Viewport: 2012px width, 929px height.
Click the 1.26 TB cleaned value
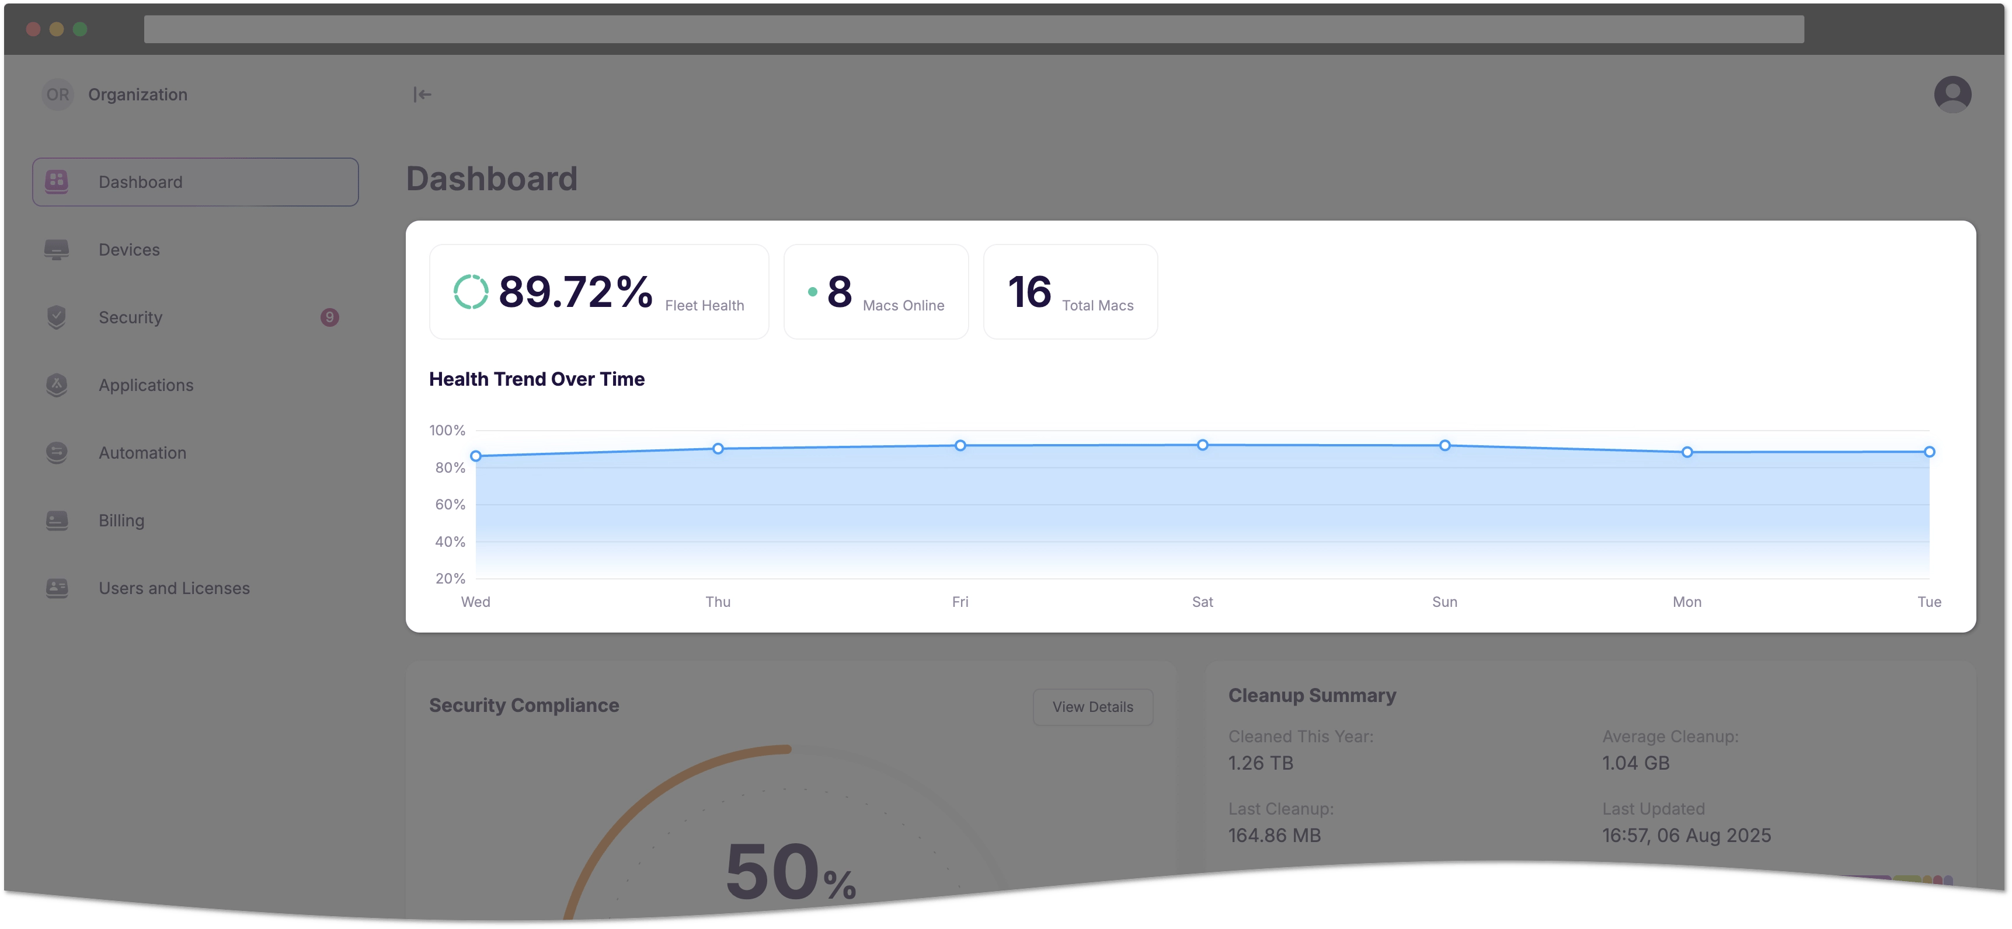point(1261,763)
